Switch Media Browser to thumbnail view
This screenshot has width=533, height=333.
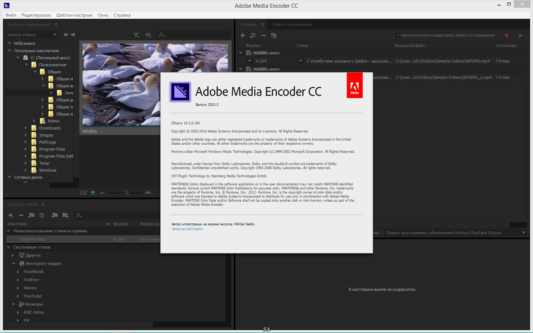tap(93, 193)
